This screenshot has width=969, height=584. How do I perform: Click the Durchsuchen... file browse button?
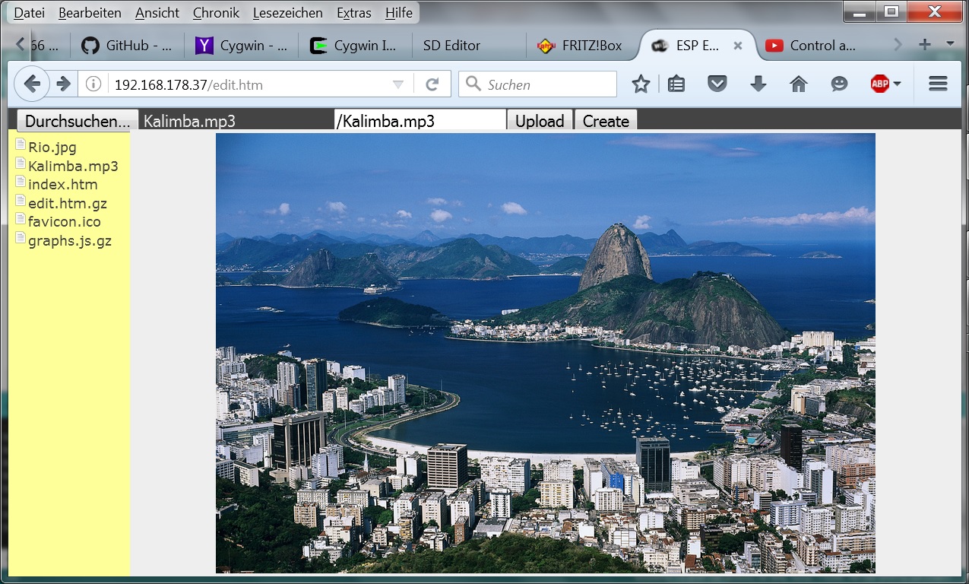(x=78, y=121)
